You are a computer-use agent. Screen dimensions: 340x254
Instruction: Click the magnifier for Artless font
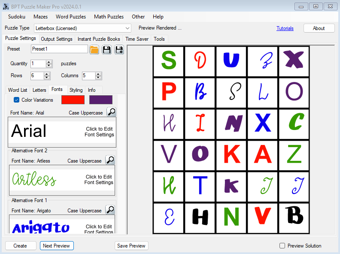coord(110,160)
